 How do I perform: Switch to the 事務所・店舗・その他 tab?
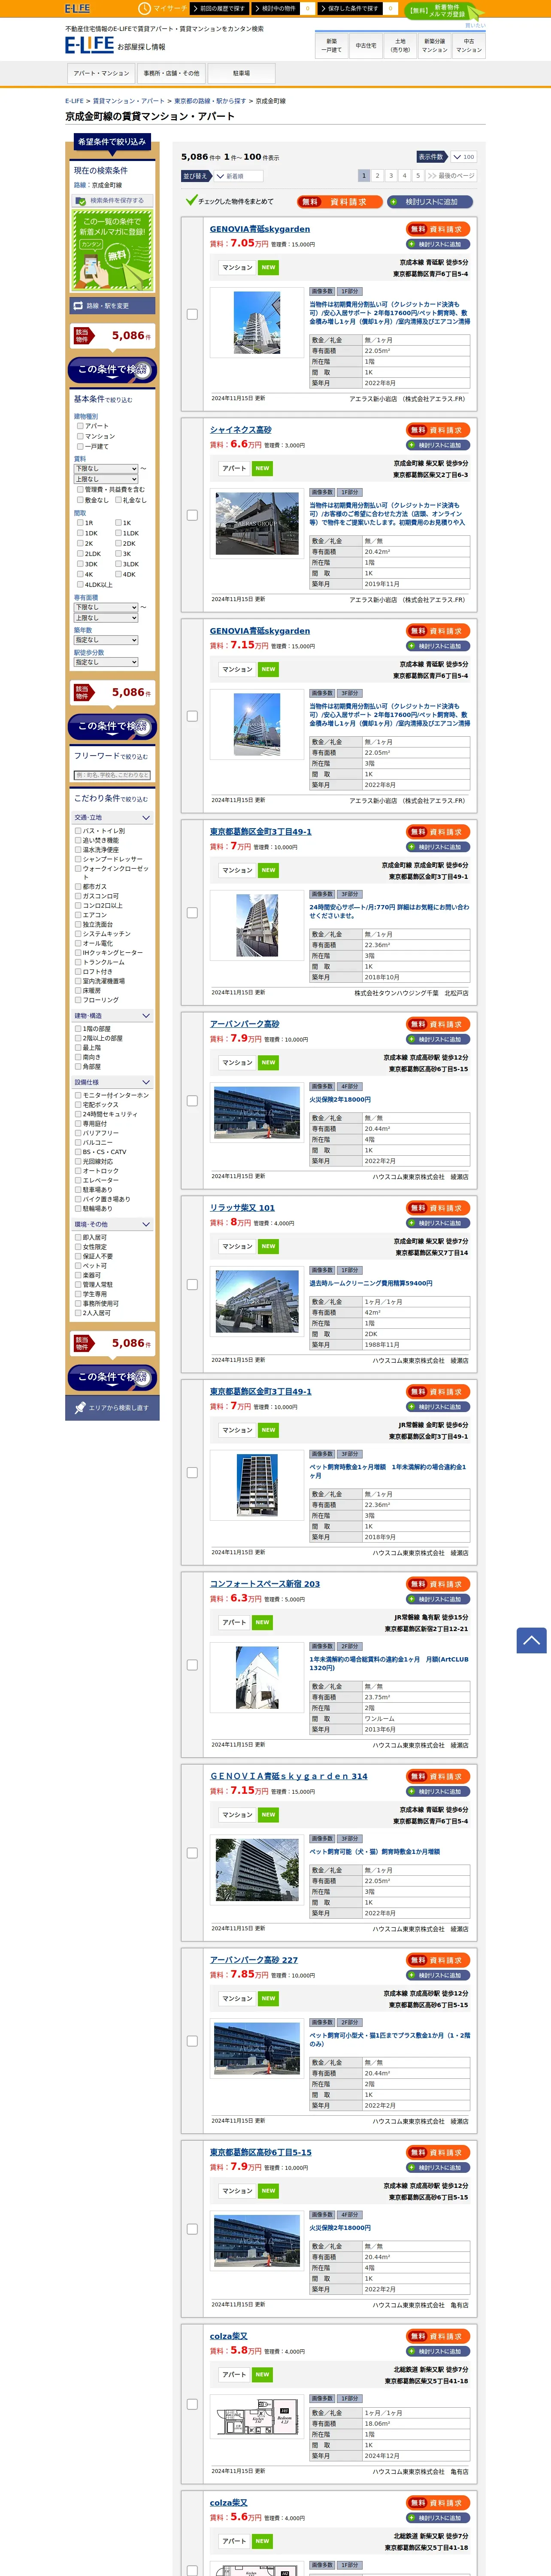[171, 73]
